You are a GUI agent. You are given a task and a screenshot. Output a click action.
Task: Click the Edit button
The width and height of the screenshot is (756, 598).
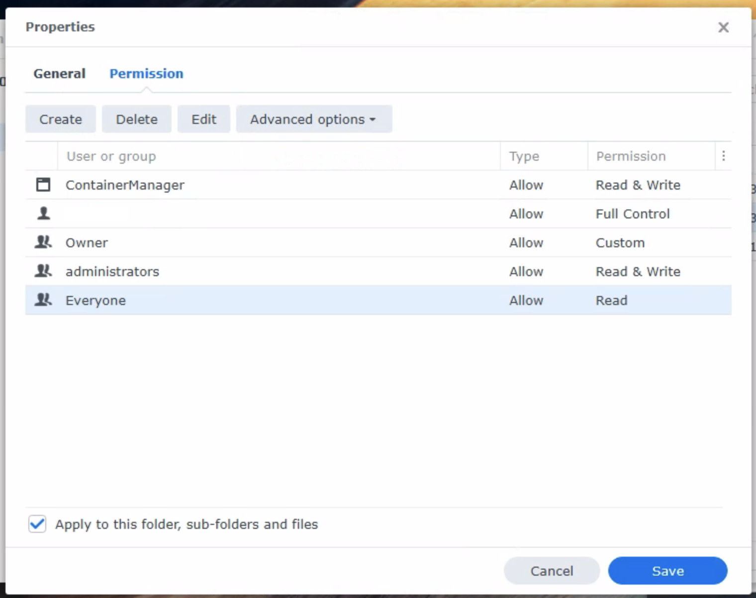click(x=204, y=119)
